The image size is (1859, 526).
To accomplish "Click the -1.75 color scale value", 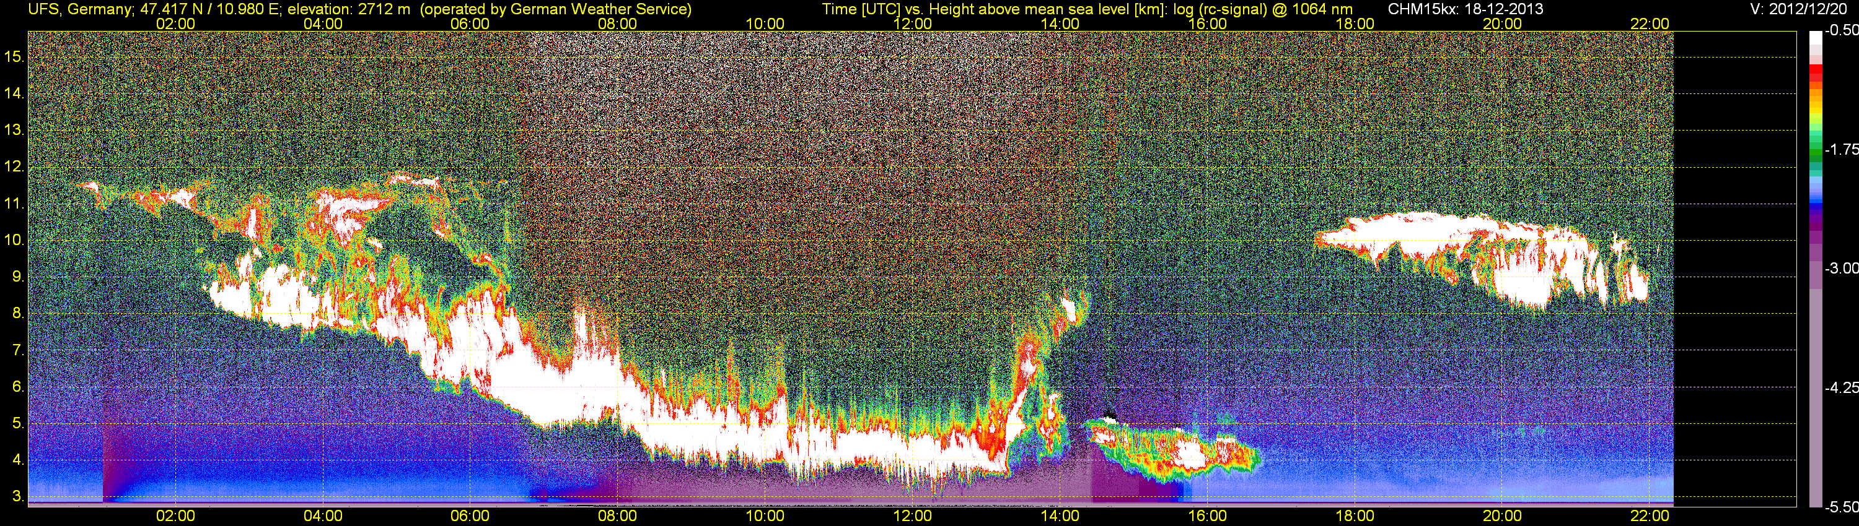I will pyautogui.click(x=1841, y=150).
